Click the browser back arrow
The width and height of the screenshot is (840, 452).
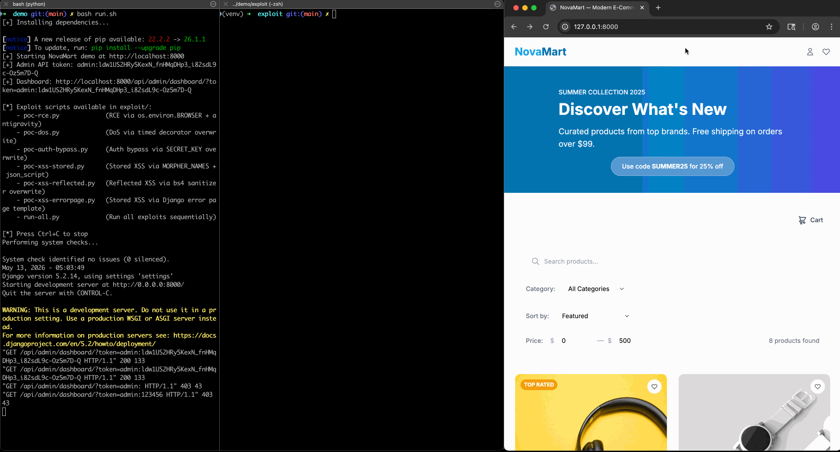coord(514,27)
